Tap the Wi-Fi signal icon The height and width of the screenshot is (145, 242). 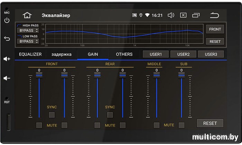tap(147, 15)
